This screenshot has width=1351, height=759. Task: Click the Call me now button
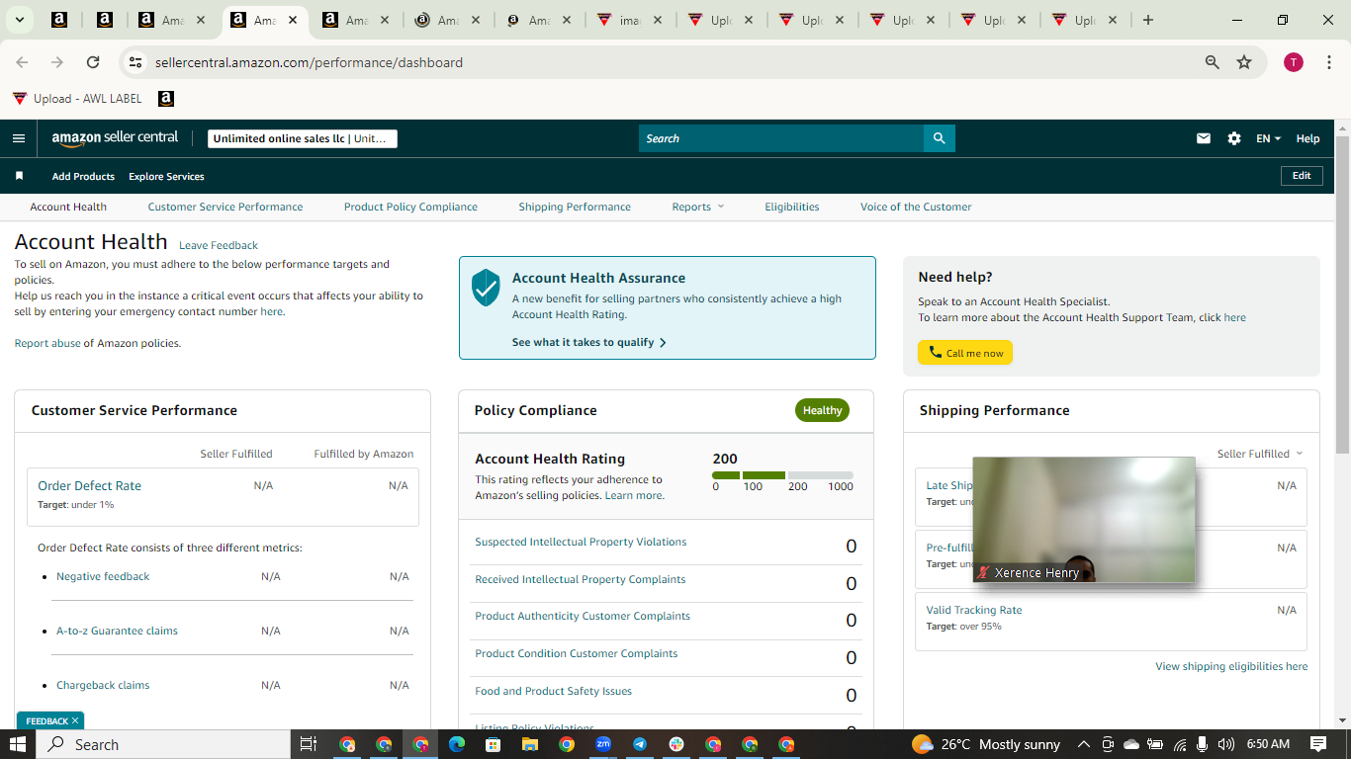point(965,353)
